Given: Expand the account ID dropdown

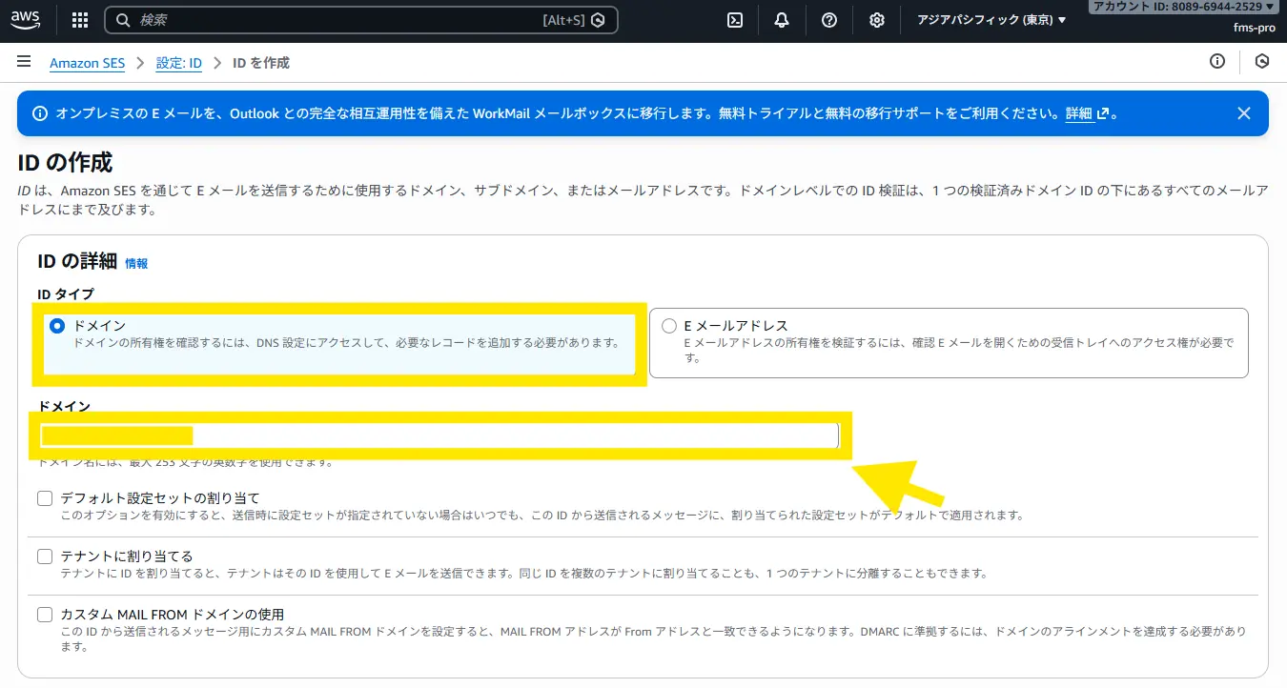Looking at the screenshot, I should point(1182,7).
